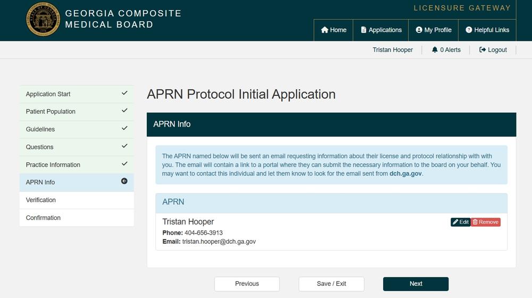Click the checkmark on the Practice Information step
This screenshot has width=532, height=298.
[x=124, y=163]
